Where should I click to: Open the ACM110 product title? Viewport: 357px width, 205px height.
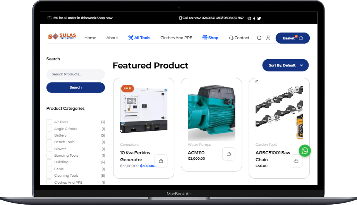coord(196,153)
